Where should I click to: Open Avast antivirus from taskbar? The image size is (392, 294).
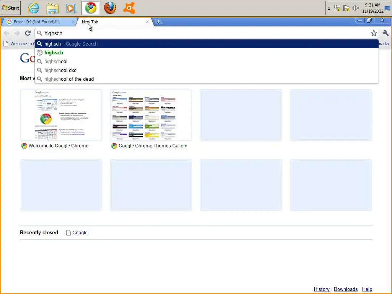pos(129,8)
